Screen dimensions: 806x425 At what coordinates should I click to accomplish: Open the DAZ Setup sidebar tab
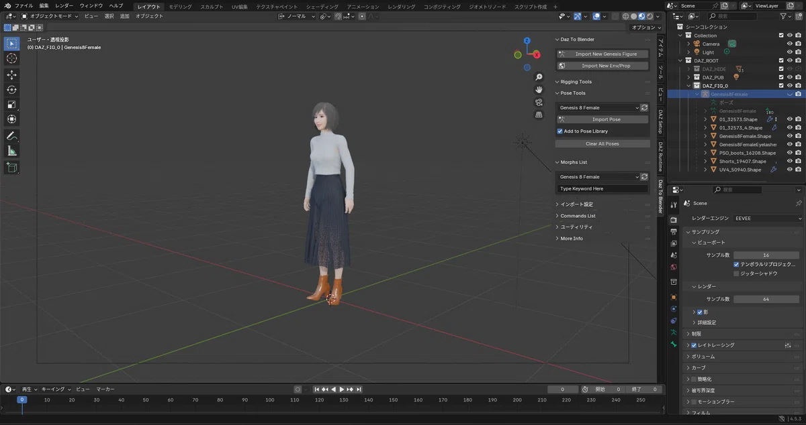point(661,121)
